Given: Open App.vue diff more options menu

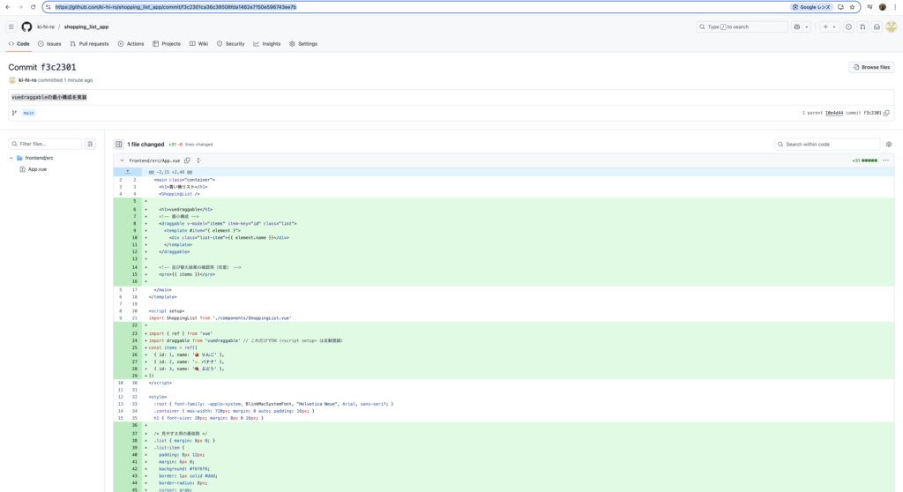Looking at the screenshot, I should 885,160.
